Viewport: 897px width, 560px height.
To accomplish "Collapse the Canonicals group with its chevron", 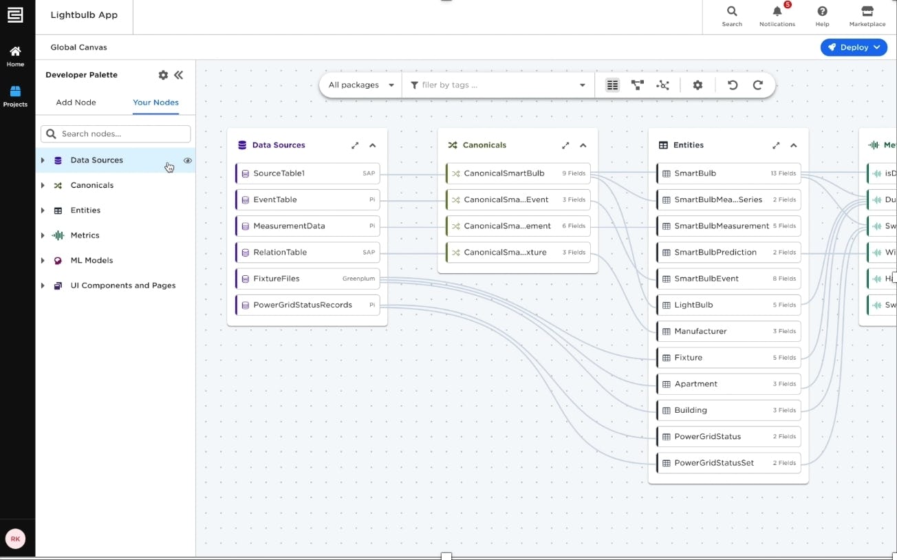I will [x=583, y=145].
